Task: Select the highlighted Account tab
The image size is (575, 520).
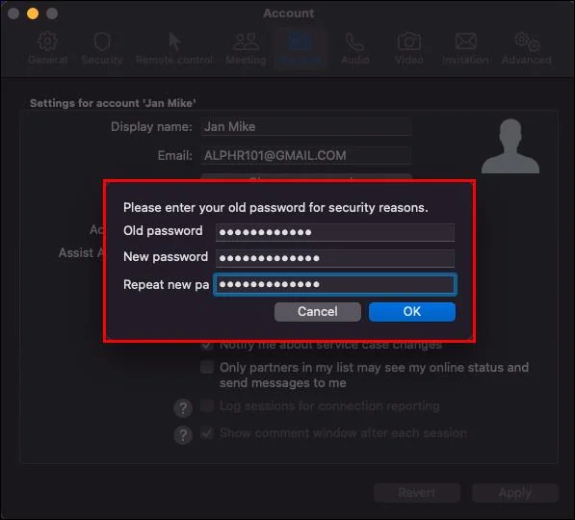Action: tap(301, 48)
